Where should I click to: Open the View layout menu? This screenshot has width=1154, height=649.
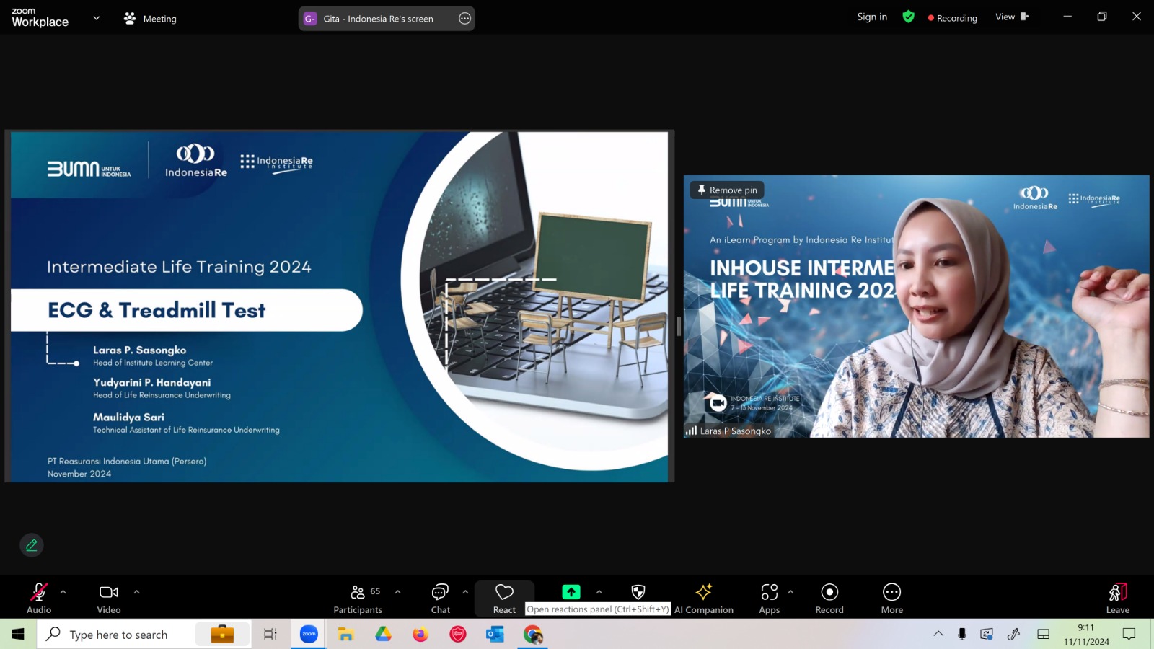point(1012,17)
